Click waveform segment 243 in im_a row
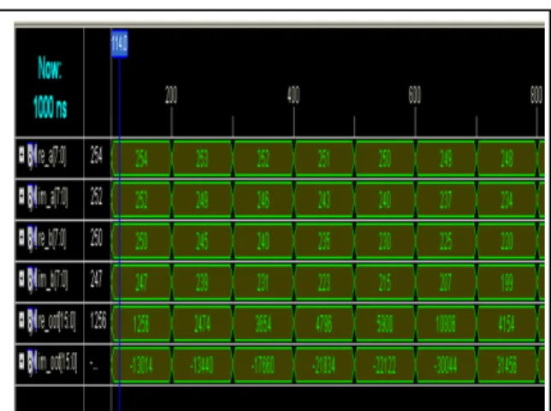Screen dimensions: 551x411 (324, 200)
